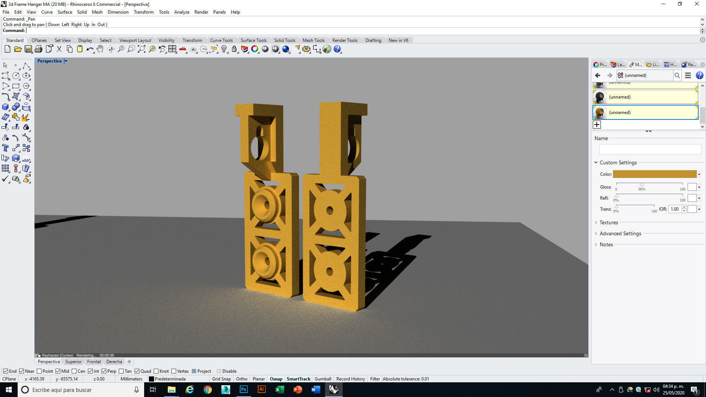This screenshot has width=706, height=397.
Task: Enable the Tan osnap checkbox
Action: (x=121, y=371)
